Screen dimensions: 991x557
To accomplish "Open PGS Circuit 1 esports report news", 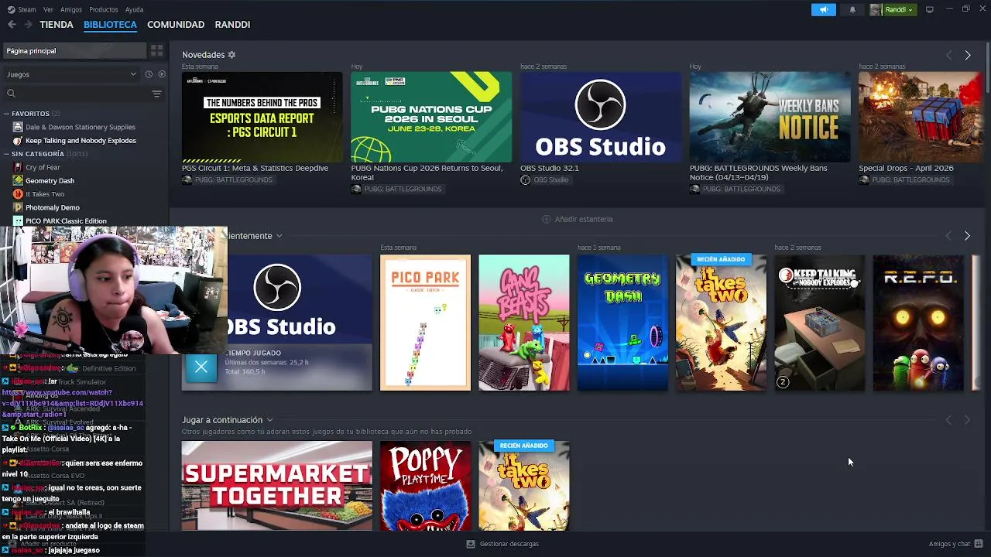I will [262, 117].
